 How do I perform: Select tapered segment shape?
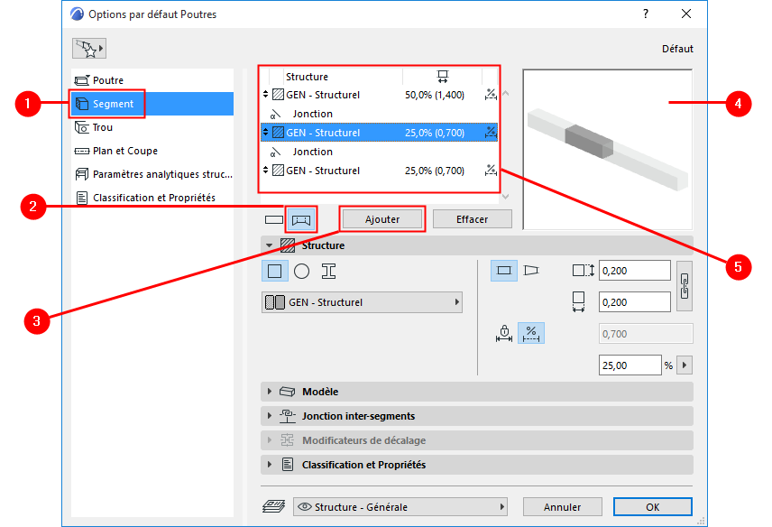coord(531,271)
